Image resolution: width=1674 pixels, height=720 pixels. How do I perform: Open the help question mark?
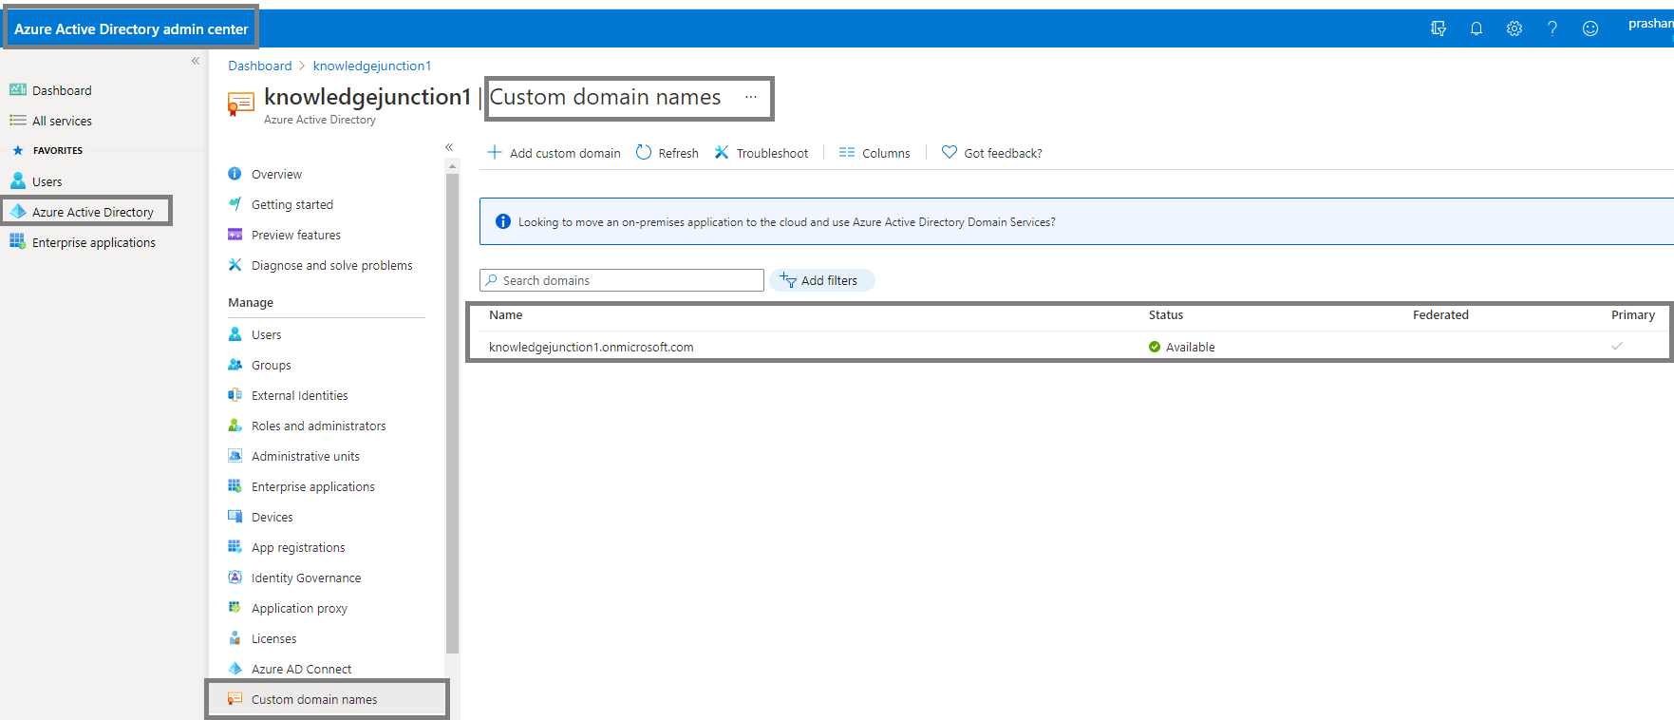(1552, 28)
